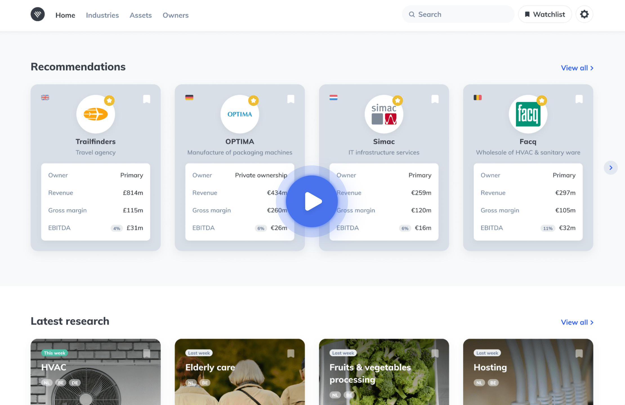Click Manufacture of packaging machines text
This screenshot has width=625, height=405.
(240, 152)
